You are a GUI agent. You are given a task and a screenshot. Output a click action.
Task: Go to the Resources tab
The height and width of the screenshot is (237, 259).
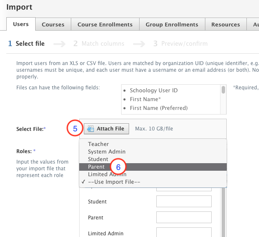point(225,25)
